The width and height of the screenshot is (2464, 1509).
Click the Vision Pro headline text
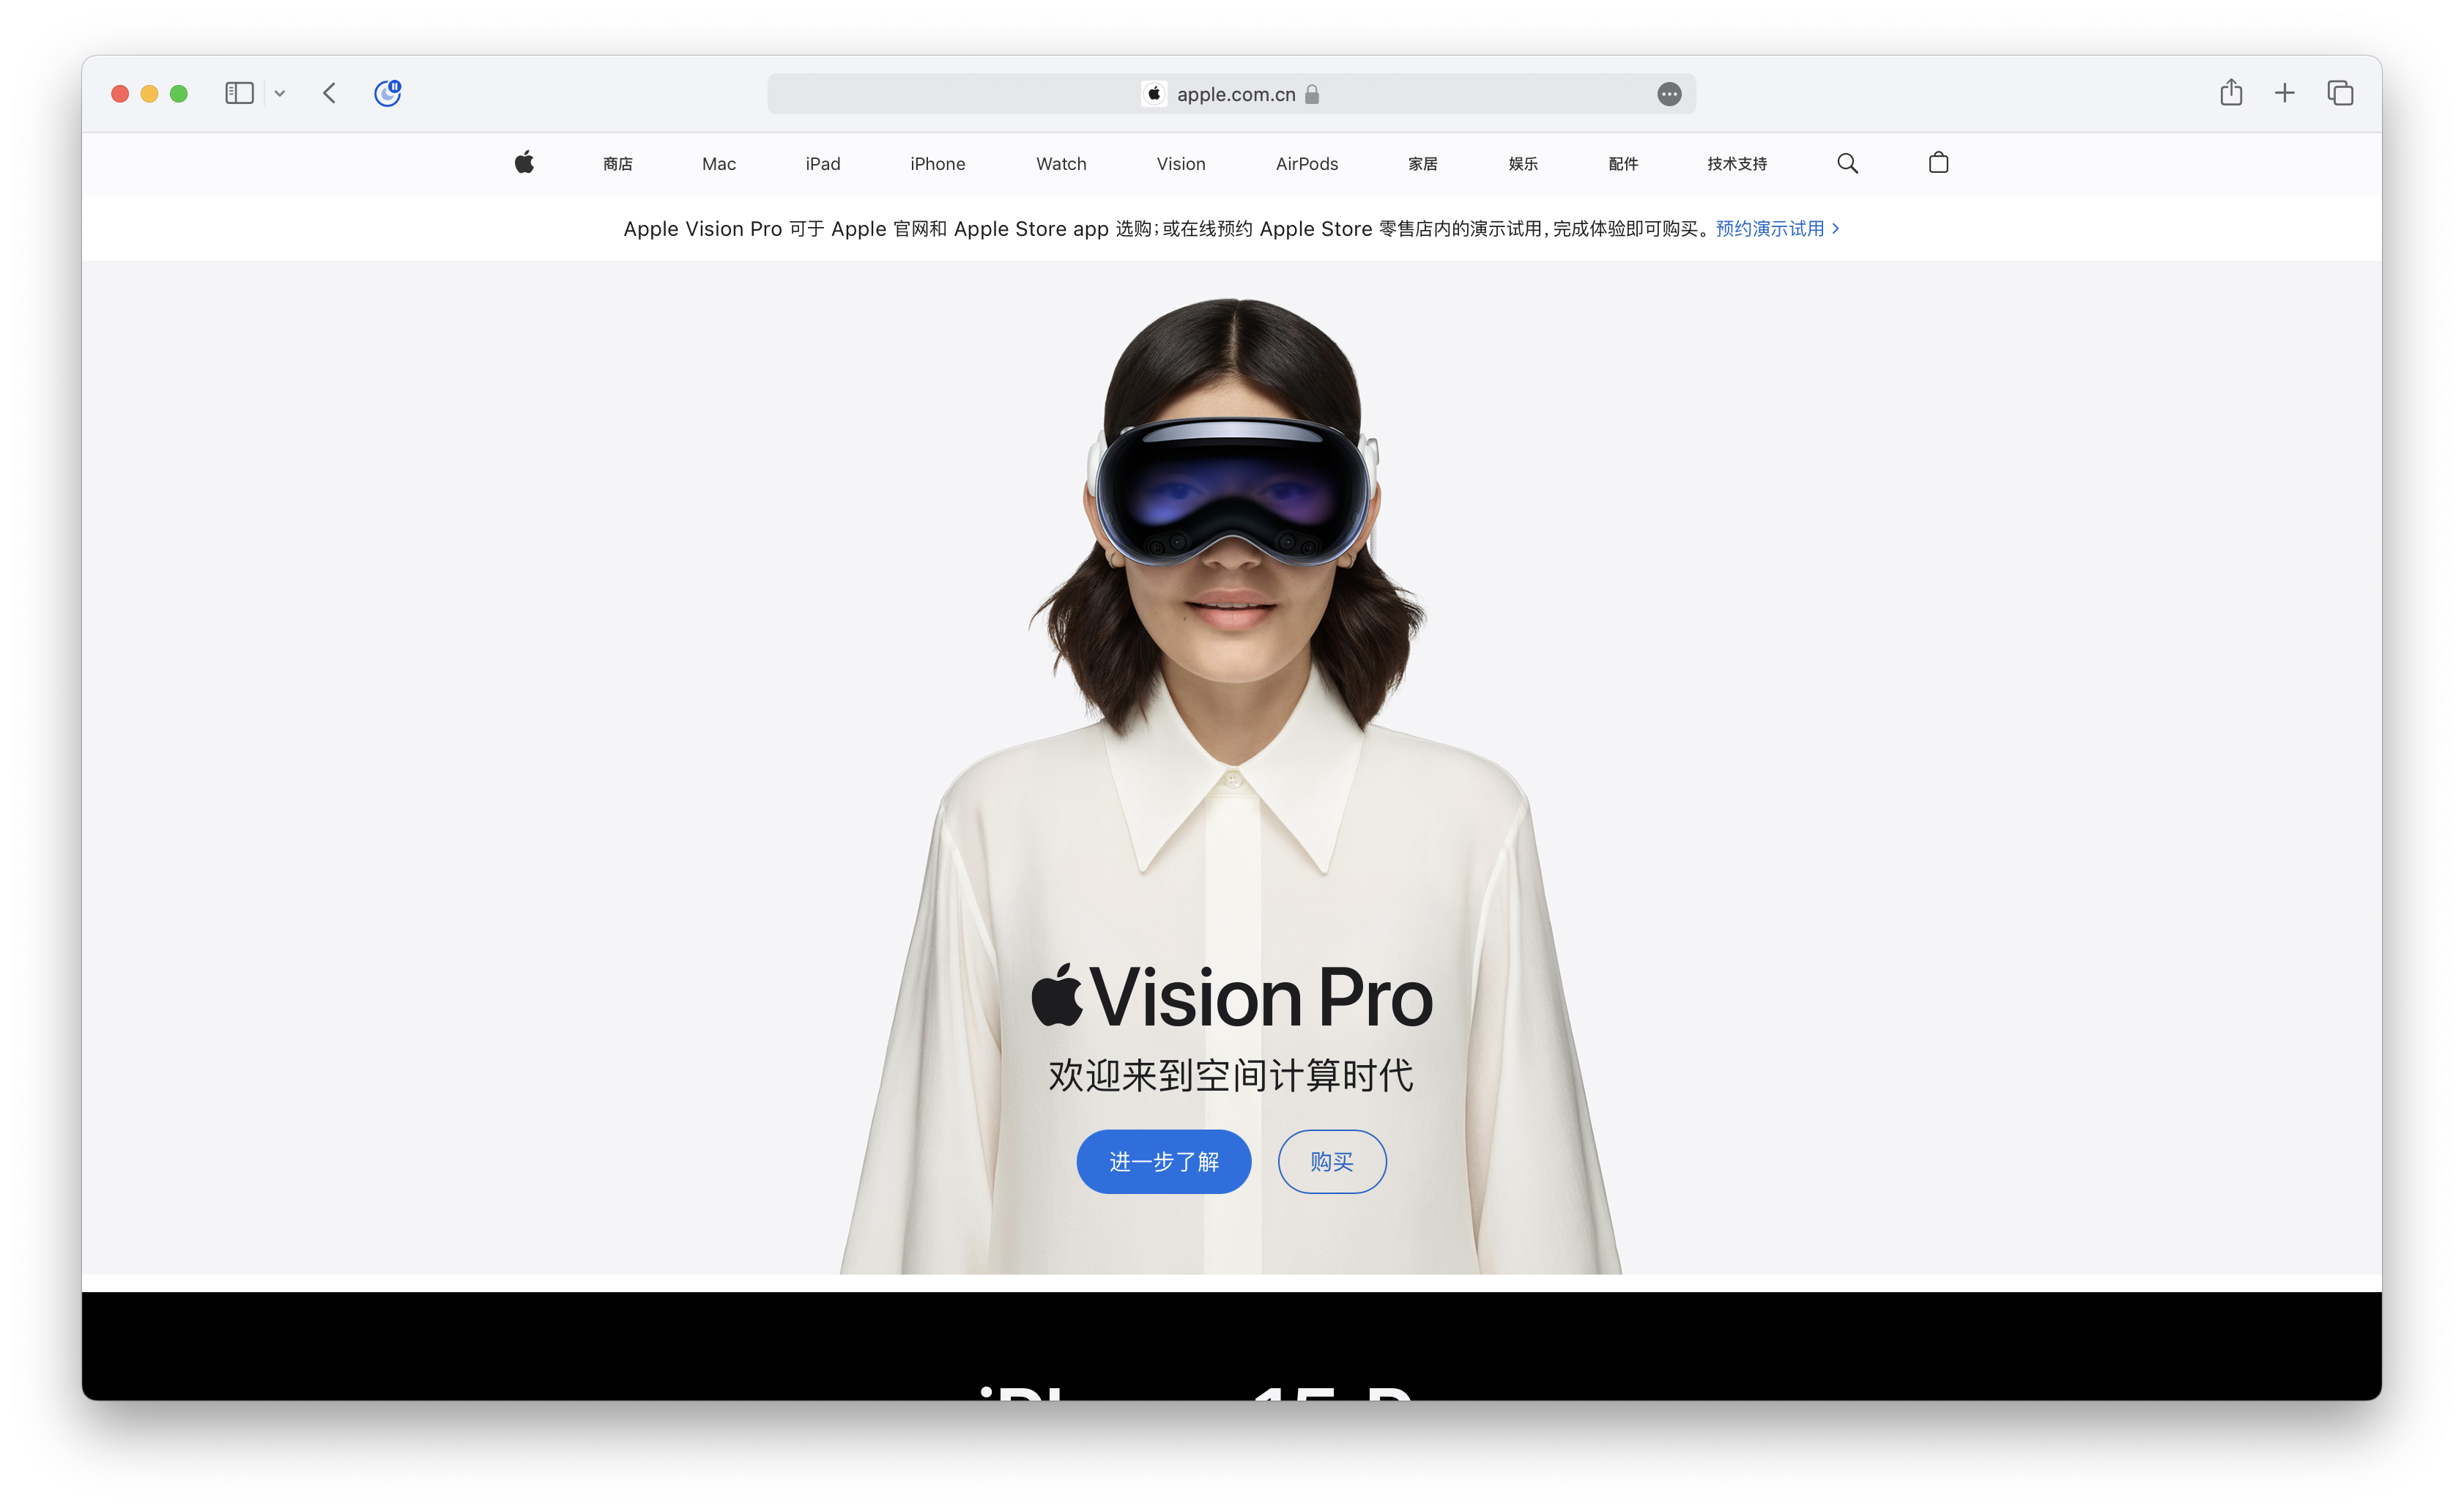(x=1231, y=996)
